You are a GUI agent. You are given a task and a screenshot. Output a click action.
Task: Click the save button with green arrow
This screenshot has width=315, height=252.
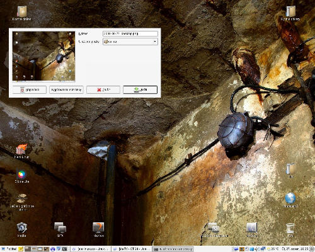(x=140, y=89)
